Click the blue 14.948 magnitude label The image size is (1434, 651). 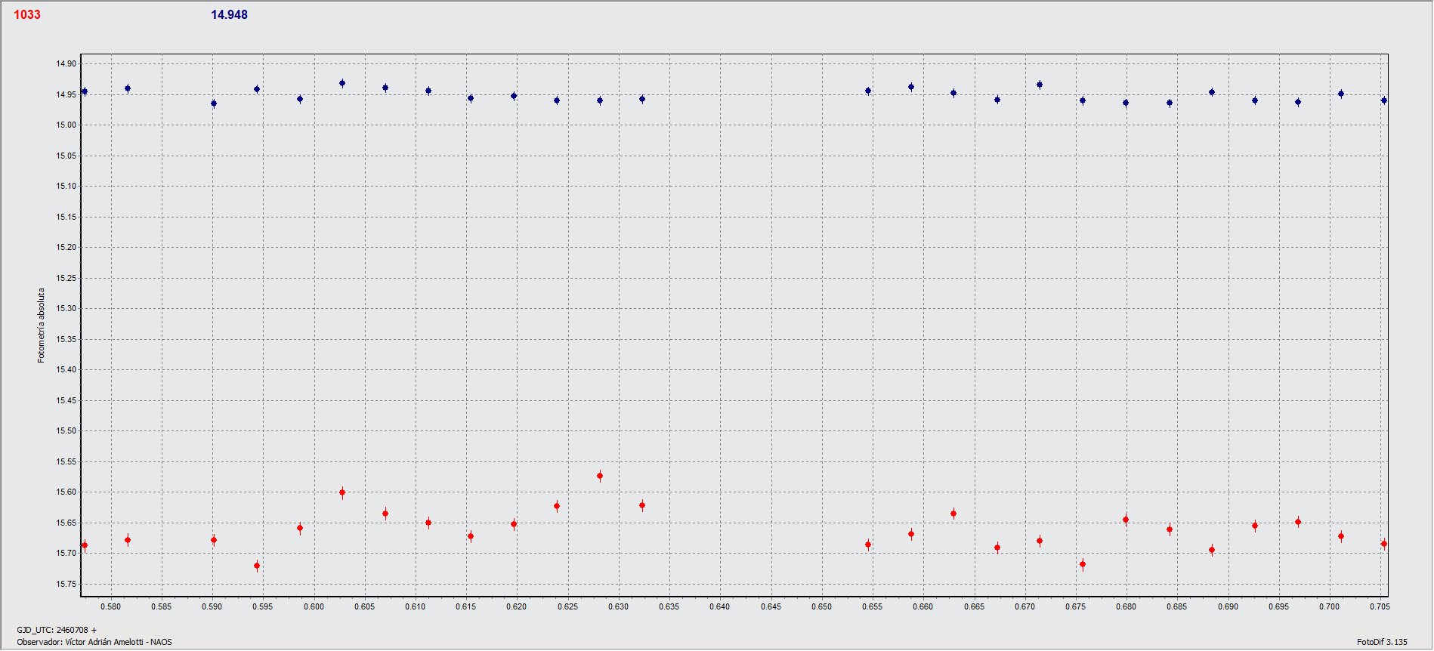(229, 14)
